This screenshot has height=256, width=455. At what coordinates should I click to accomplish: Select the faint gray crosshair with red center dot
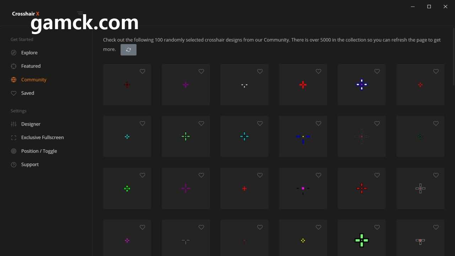click(362, 137)
